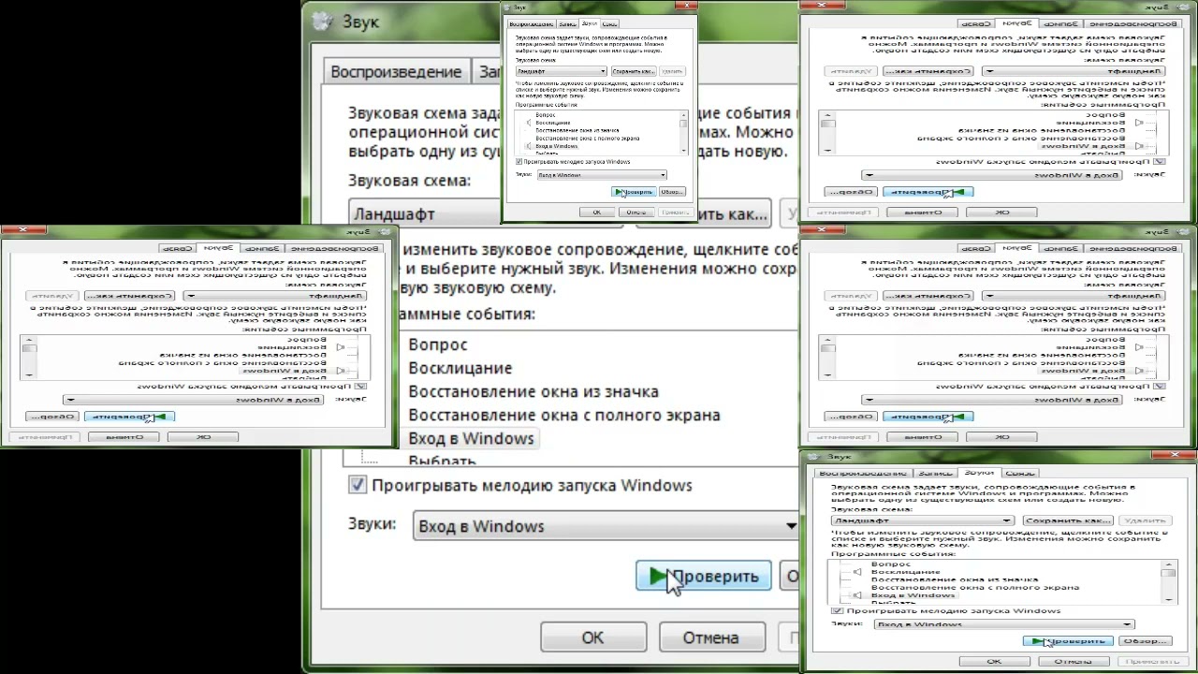
Task: Open the Ландшафт dropdown in bottom-right window
Action: point(923,520)
